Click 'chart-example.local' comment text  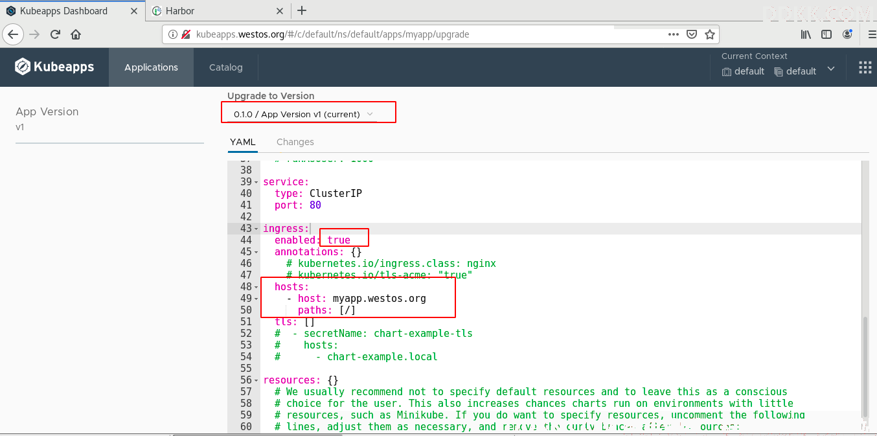click(x=382, y=357)
